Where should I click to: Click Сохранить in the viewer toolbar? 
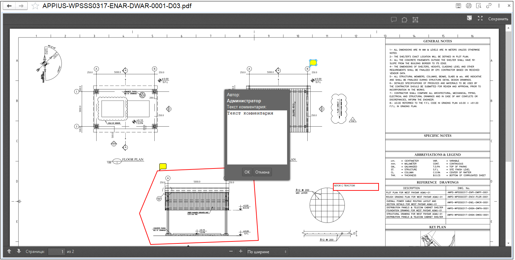(x=498, y=19)
